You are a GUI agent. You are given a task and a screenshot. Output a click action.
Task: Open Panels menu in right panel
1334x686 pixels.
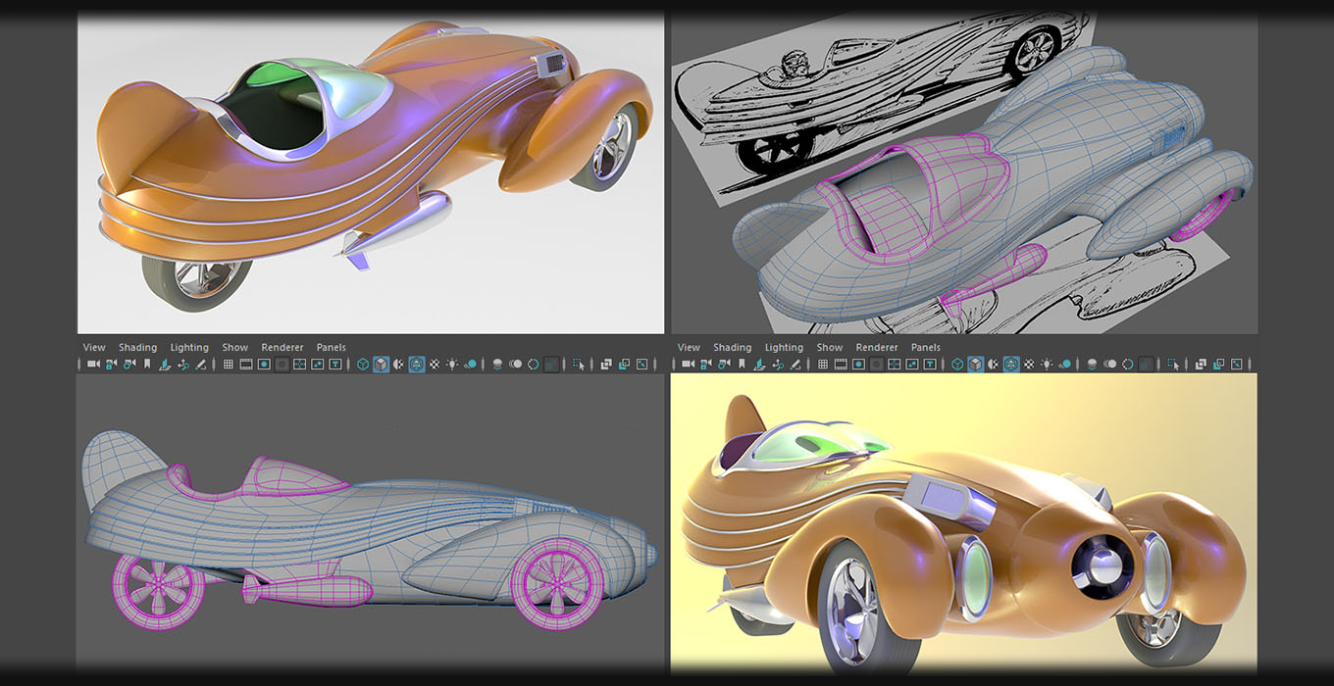tap(926, 347)
